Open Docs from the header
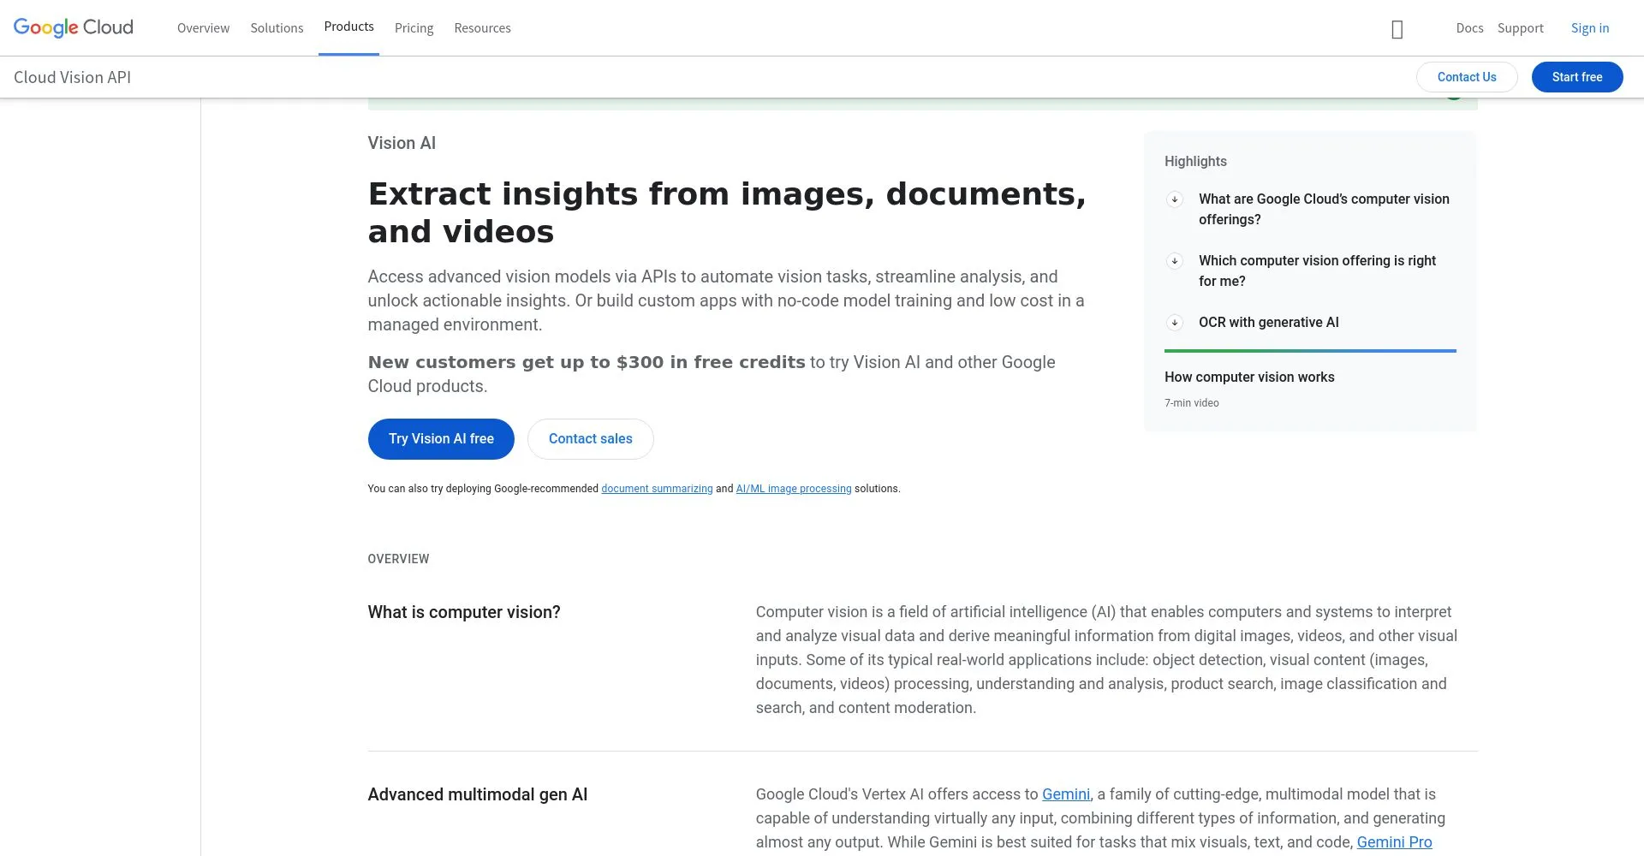This screenshot has height=856, width=1644. 1469,28
